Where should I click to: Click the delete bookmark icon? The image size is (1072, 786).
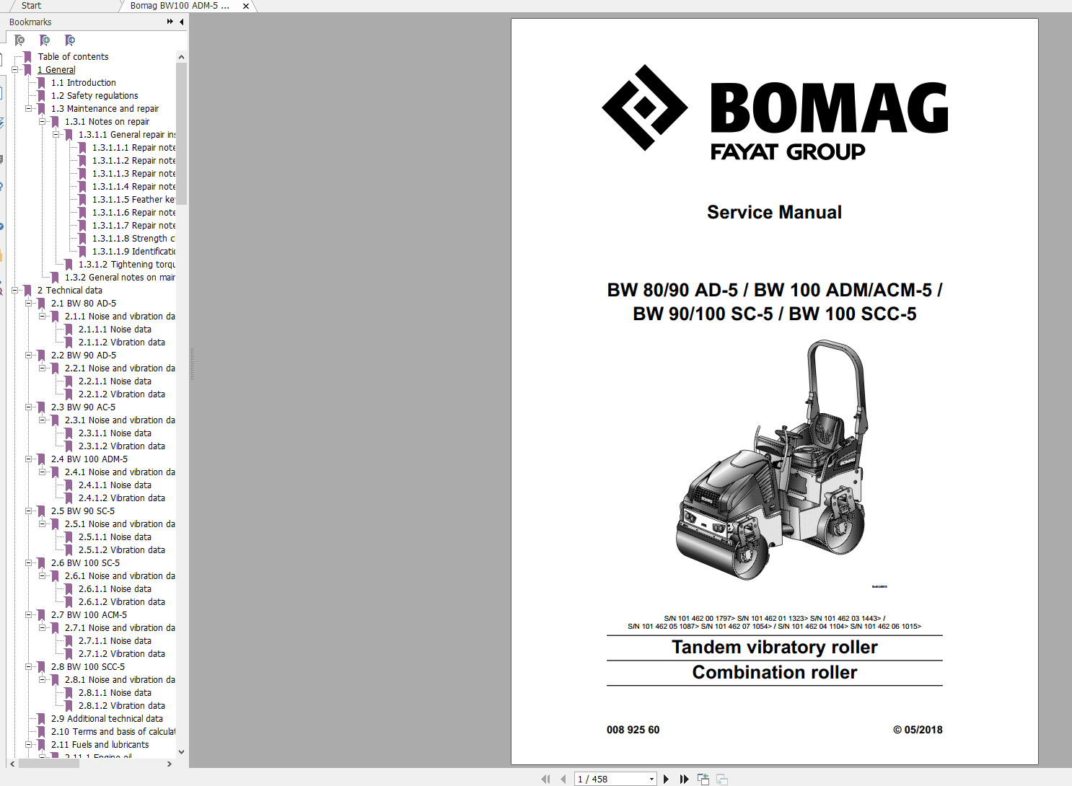19,40
